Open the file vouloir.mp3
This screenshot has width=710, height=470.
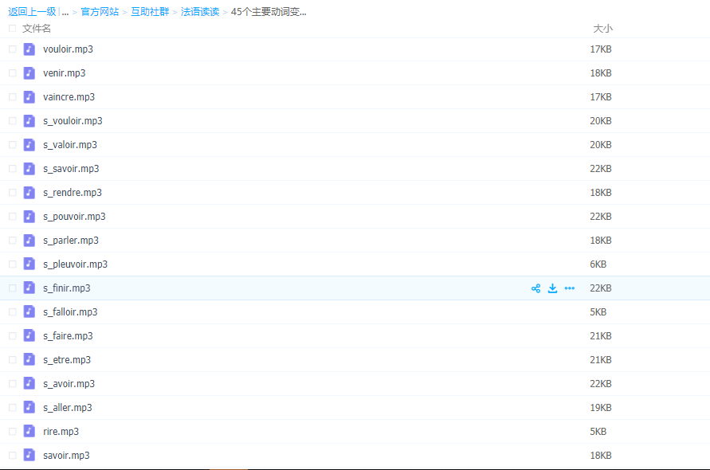click(68, 49)
